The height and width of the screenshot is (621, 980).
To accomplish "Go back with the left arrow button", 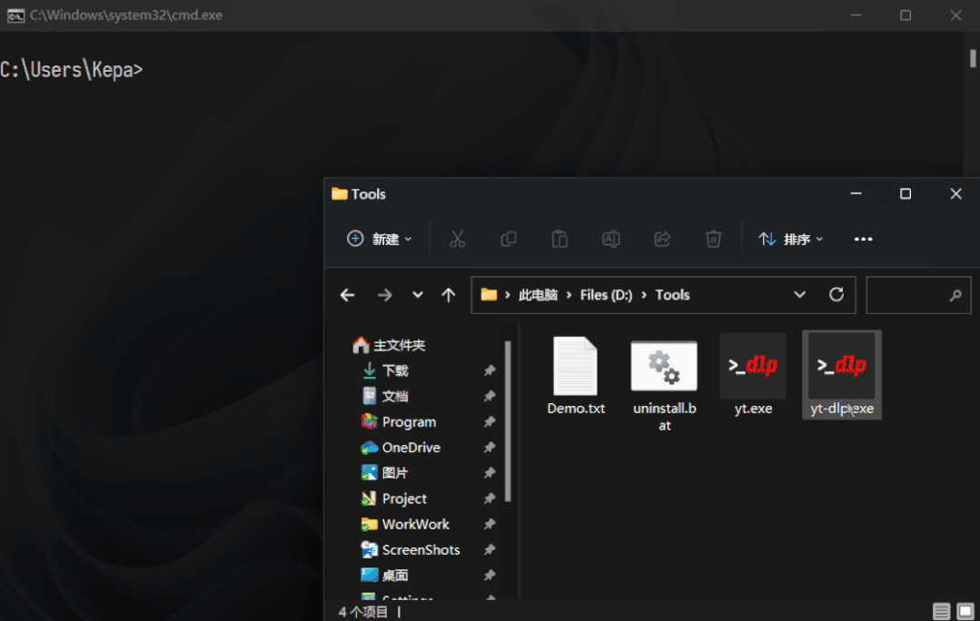I will click(x=348, y=295).
